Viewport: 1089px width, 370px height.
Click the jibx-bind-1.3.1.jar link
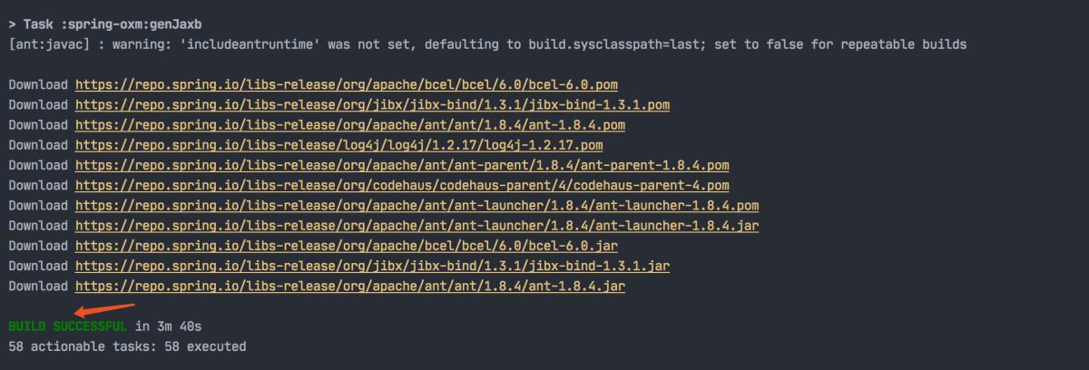[x=372, y=266]
